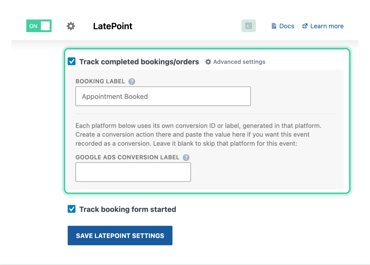Open the Learn more link
This screenshot has width=370, height=265.
click(323, 26)
